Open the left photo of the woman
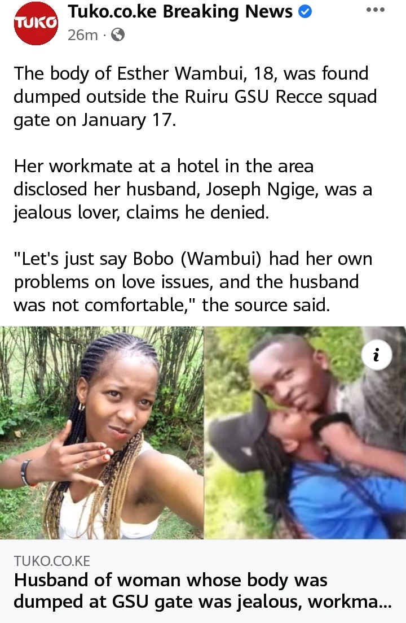The height and width of the screenshot is (623, 406). coord(101,433)
